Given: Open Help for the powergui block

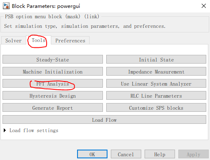Looking at the screenshot, I should pos(160,154).
